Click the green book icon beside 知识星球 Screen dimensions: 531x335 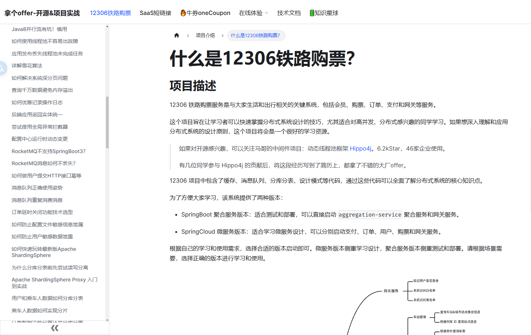pyautogui.click(x=312, y=13)
